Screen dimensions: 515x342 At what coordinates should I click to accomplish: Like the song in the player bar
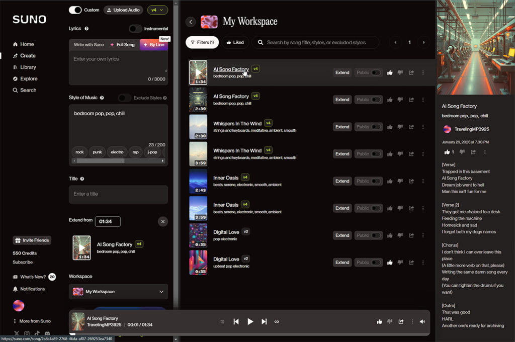379,322
